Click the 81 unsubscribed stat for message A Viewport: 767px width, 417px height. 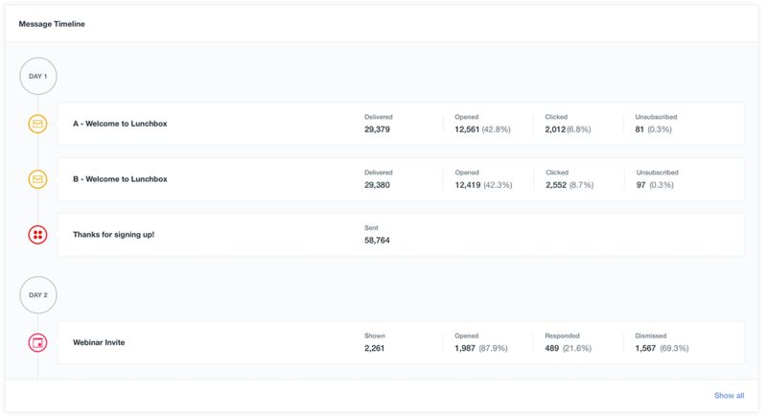pos(639,129)
